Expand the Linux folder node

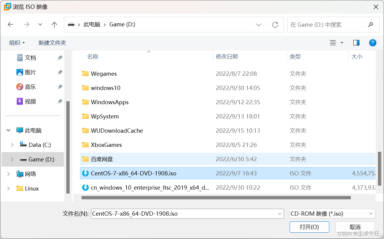8,188
